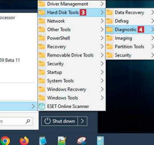Launch the Snipping Tool scissors icon

coord(82,141)
